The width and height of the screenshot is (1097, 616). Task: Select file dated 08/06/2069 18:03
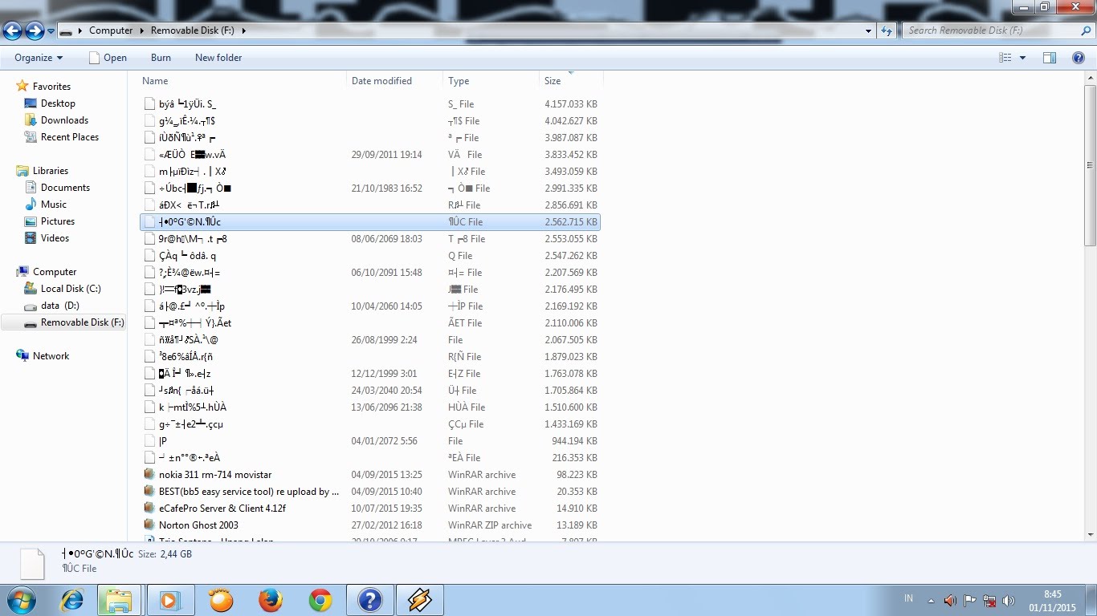(370, 239)
